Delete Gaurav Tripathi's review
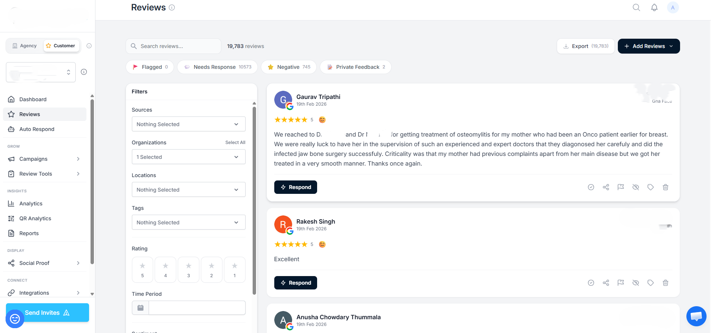711x333 pixels. click(665, 187)
